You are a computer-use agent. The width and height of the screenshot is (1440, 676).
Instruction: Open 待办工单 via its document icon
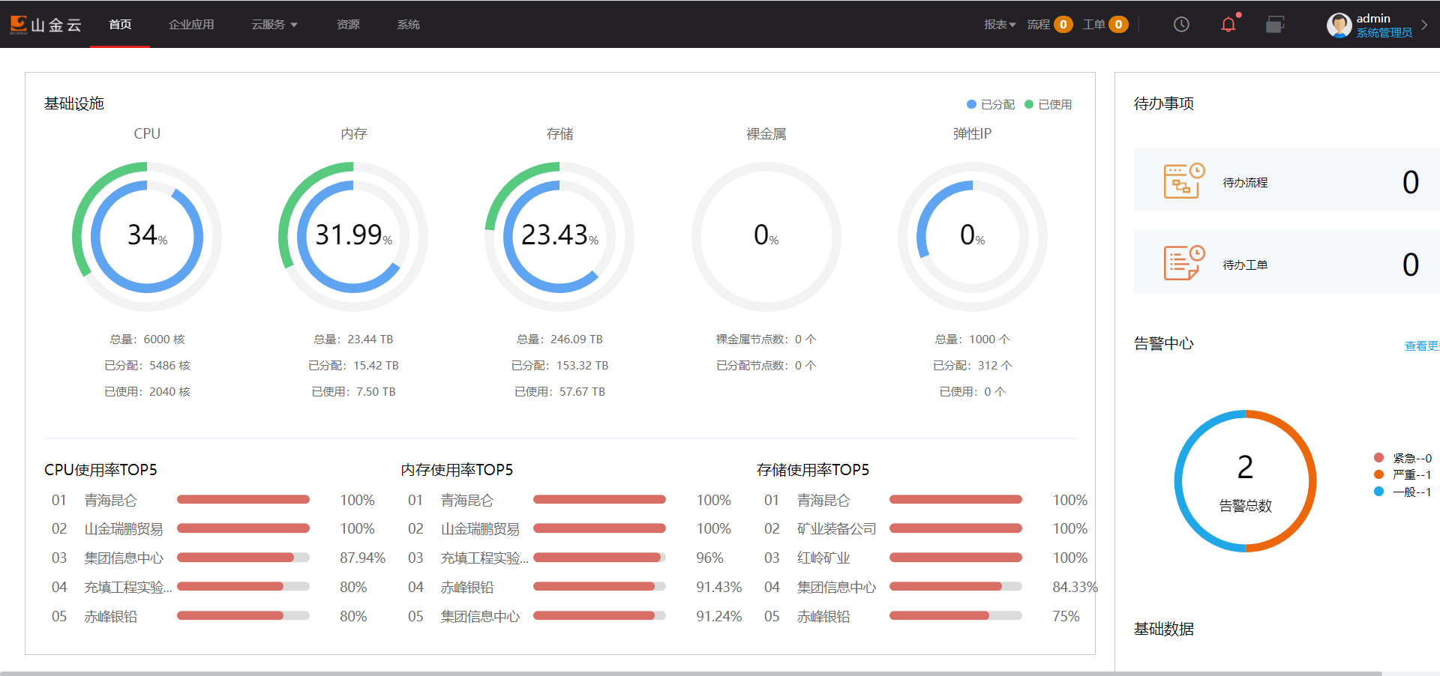[1182, 262]
